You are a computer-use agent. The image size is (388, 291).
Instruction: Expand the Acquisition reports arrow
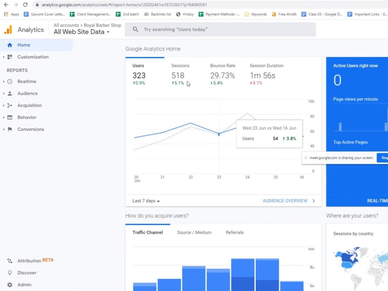click(4, 106)
